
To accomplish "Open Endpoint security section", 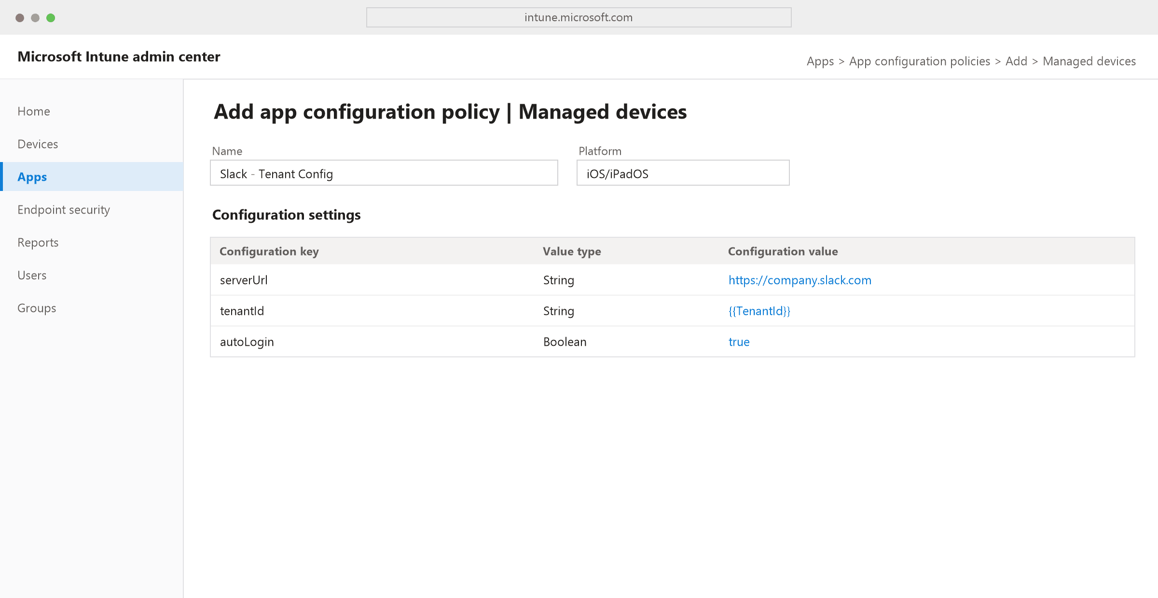I will tap(64, 210).
